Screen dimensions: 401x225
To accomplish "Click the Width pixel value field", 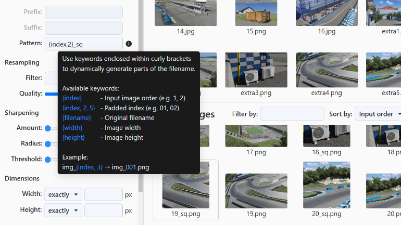I will tap(104, 195).
